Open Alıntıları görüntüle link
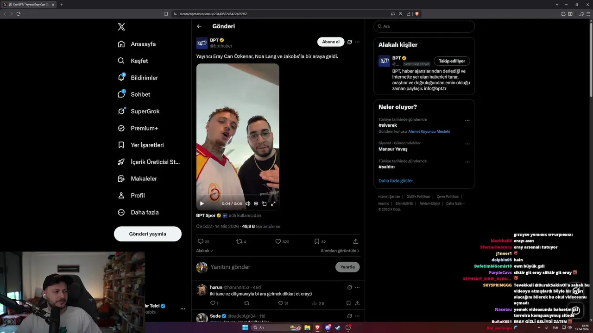Viewport: 593px width, 333px height. 340,251
